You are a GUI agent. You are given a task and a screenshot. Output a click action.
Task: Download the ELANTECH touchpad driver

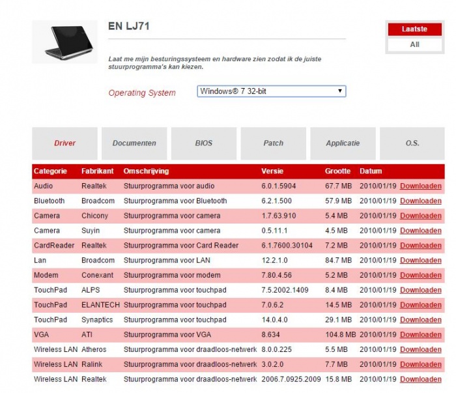point(421,305)
